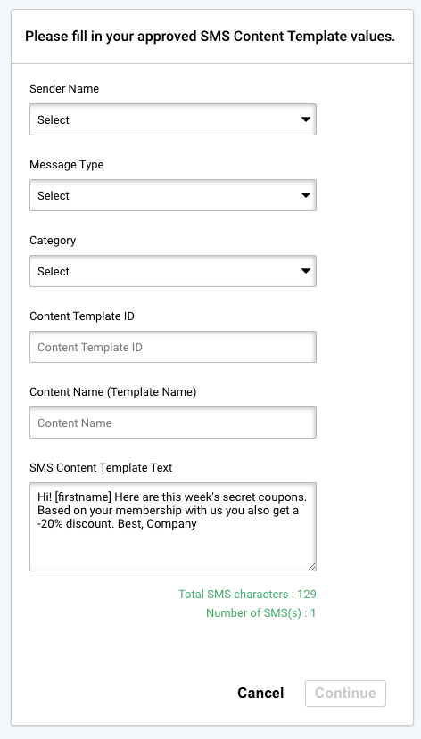This screenshot has height=739, width=421.
Task: Click the 'Sender Name' label
Action: pyautogui.click(x=64, y=89)
